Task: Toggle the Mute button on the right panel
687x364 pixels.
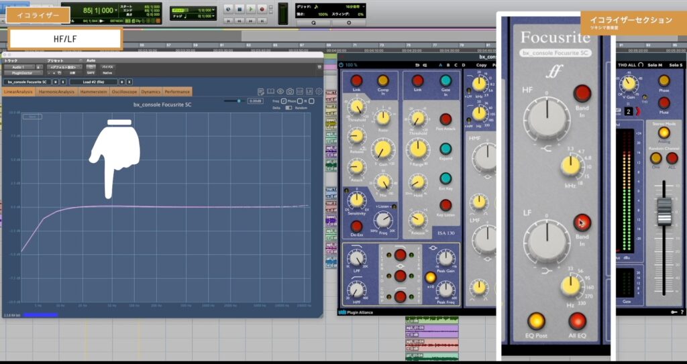Action: click(664, 103)
